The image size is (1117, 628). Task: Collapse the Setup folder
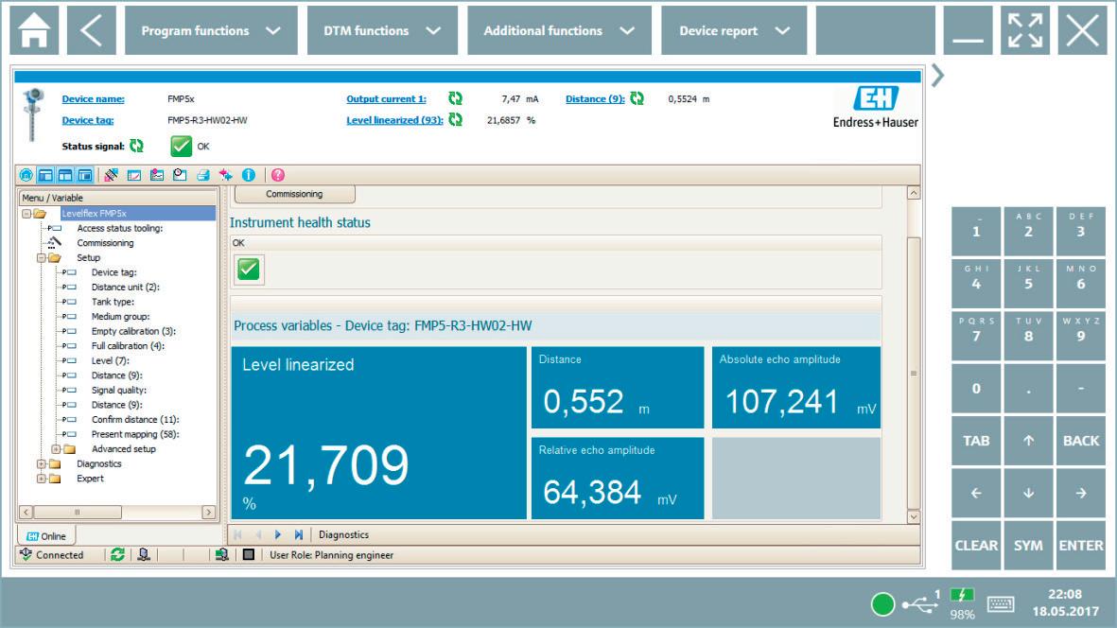tap(42, 258)
